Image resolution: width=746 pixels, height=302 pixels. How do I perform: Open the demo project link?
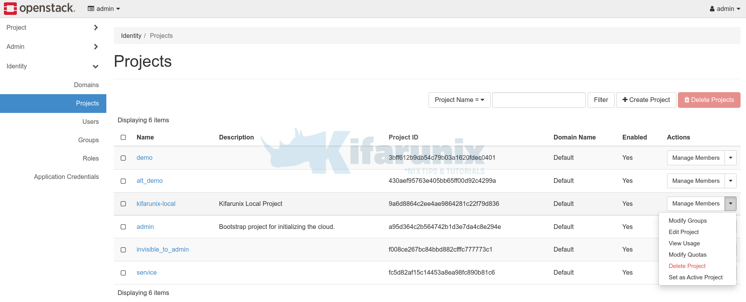coord(144,157)
